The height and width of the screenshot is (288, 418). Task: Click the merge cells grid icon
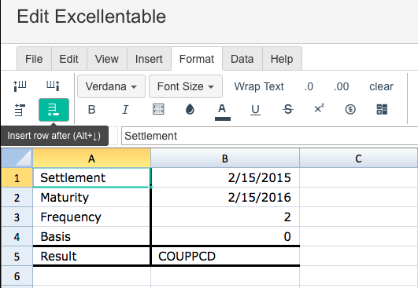point(382,109)
